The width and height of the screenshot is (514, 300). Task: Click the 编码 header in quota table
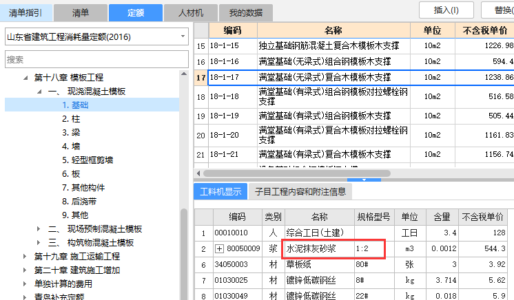click(233, 30)
